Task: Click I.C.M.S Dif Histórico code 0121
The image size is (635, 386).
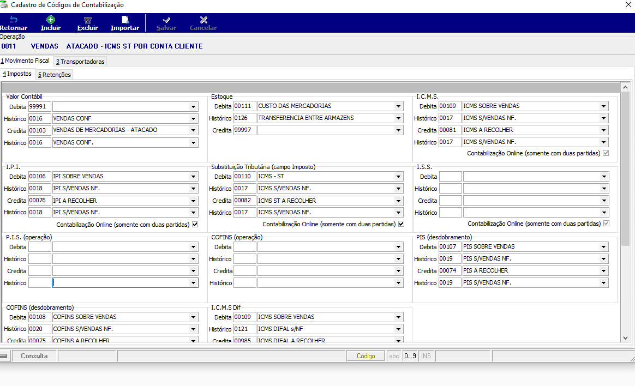Action: 244,329
